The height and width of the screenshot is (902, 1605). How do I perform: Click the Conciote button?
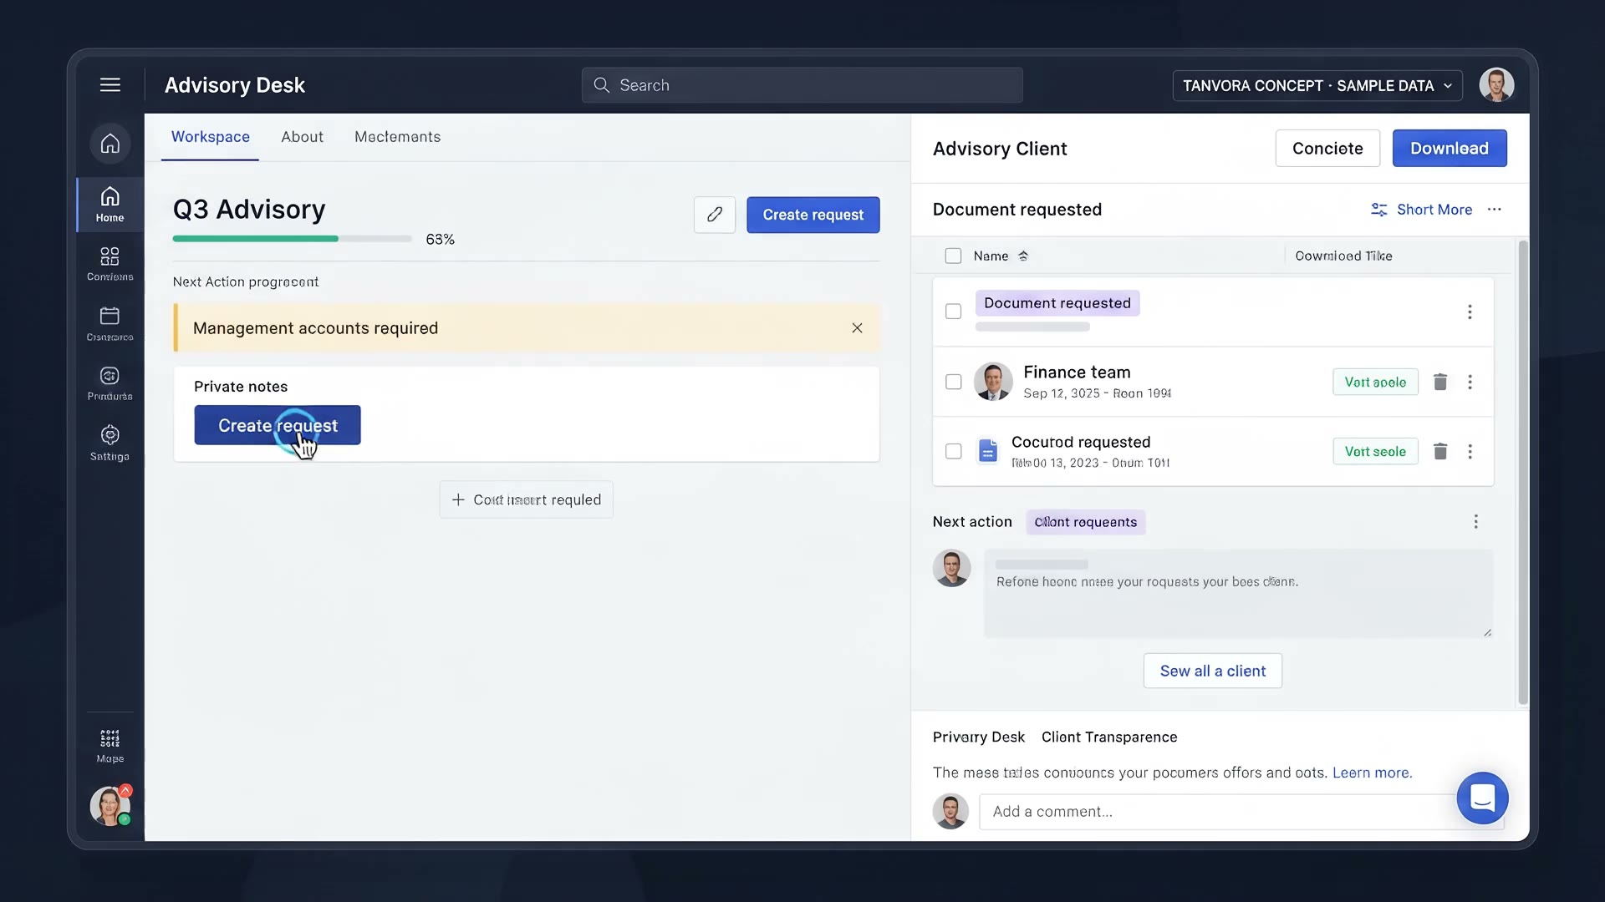tap(1327, 148)
